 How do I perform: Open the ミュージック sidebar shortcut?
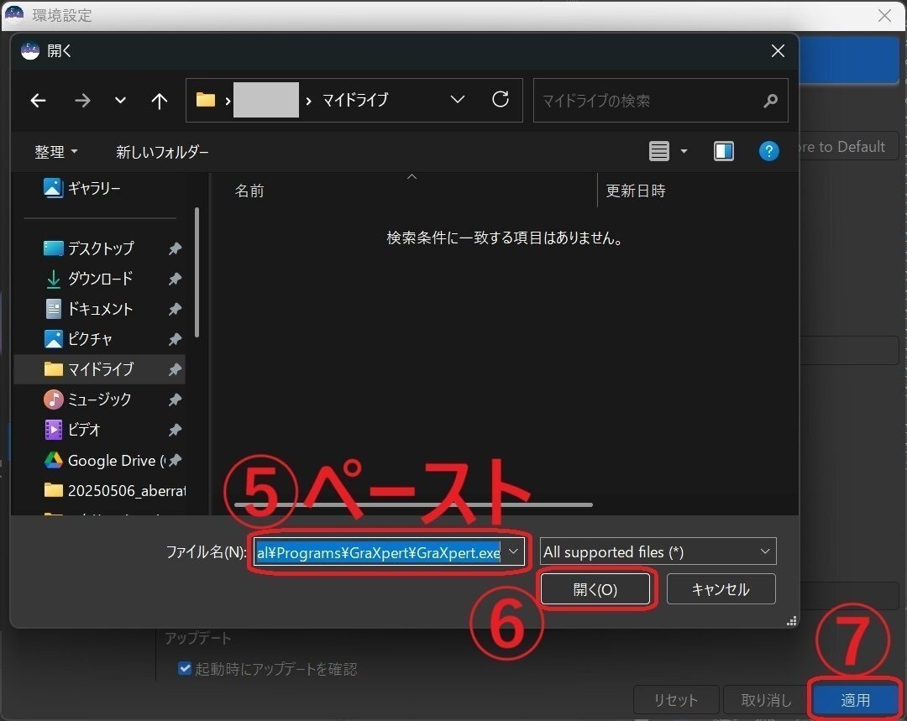[x=96, y=400]
